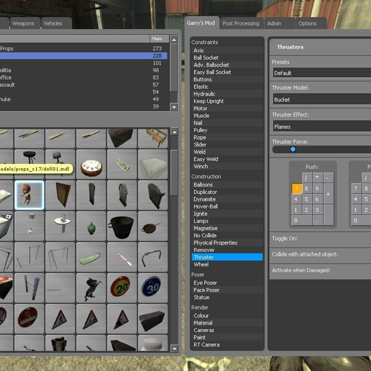Pick the green boat-shaped prop icon
Viewport: 371px width, 371px height.
tap(91, 257)
